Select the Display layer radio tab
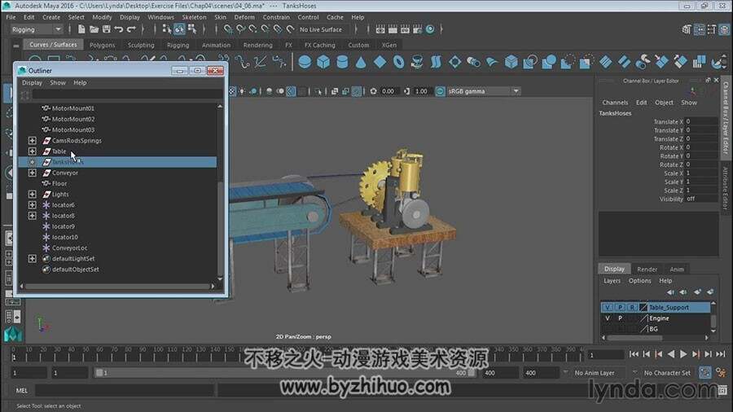 [614, 269]
